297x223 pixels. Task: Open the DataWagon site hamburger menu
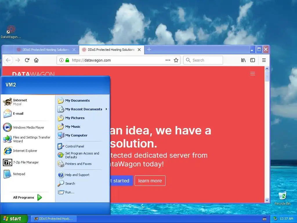[x=253, y=73]
